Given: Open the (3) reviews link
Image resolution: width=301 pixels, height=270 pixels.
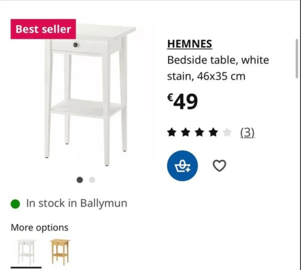Looking at the screenshot, I should [x=248, y=132].
